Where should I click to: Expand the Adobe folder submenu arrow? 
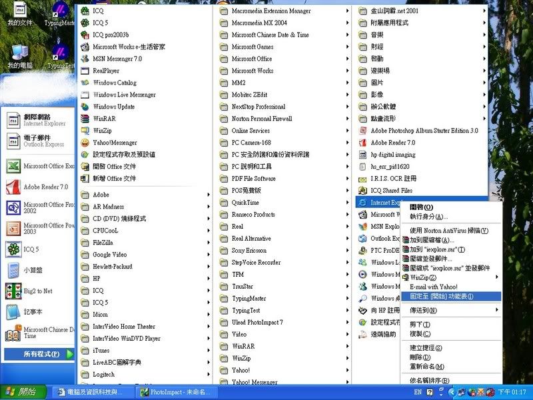point(209,195)
